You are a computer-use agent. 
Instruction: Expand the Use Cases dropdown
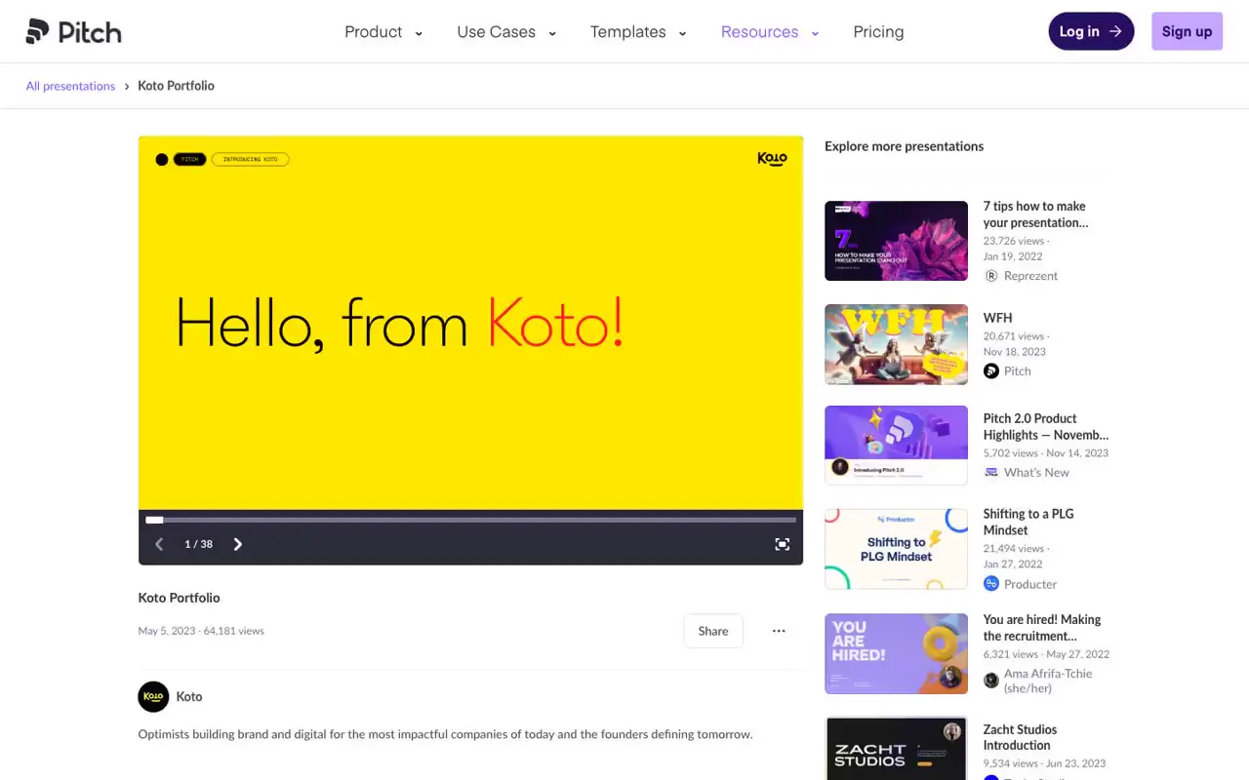click(506, 32)
